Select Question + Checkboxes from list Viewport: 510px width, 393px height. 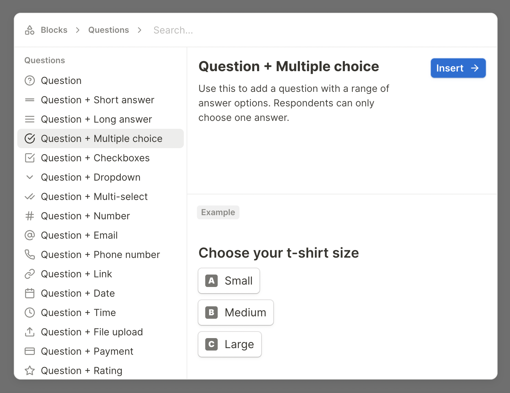(x=95, y=158)
